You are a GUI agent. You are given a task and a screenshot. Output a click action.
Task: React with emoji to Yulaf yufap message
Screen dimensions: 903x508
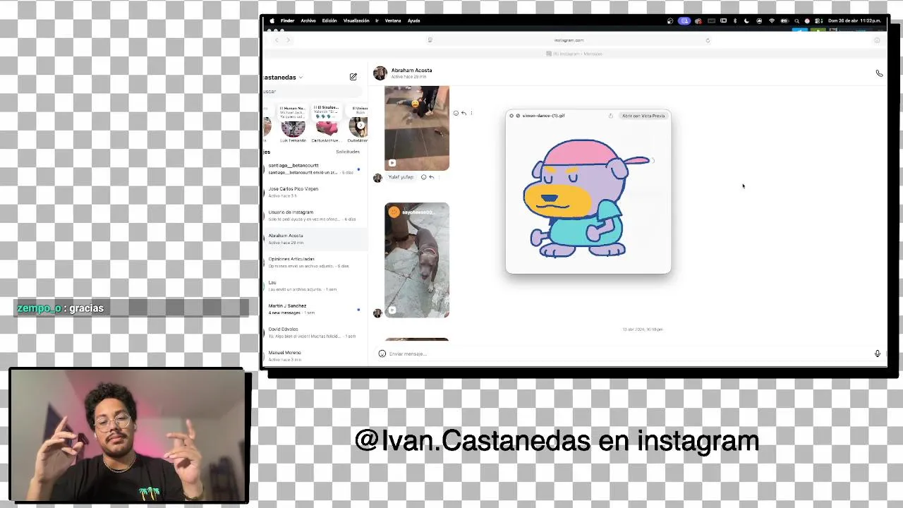click(x=423, y=177)
